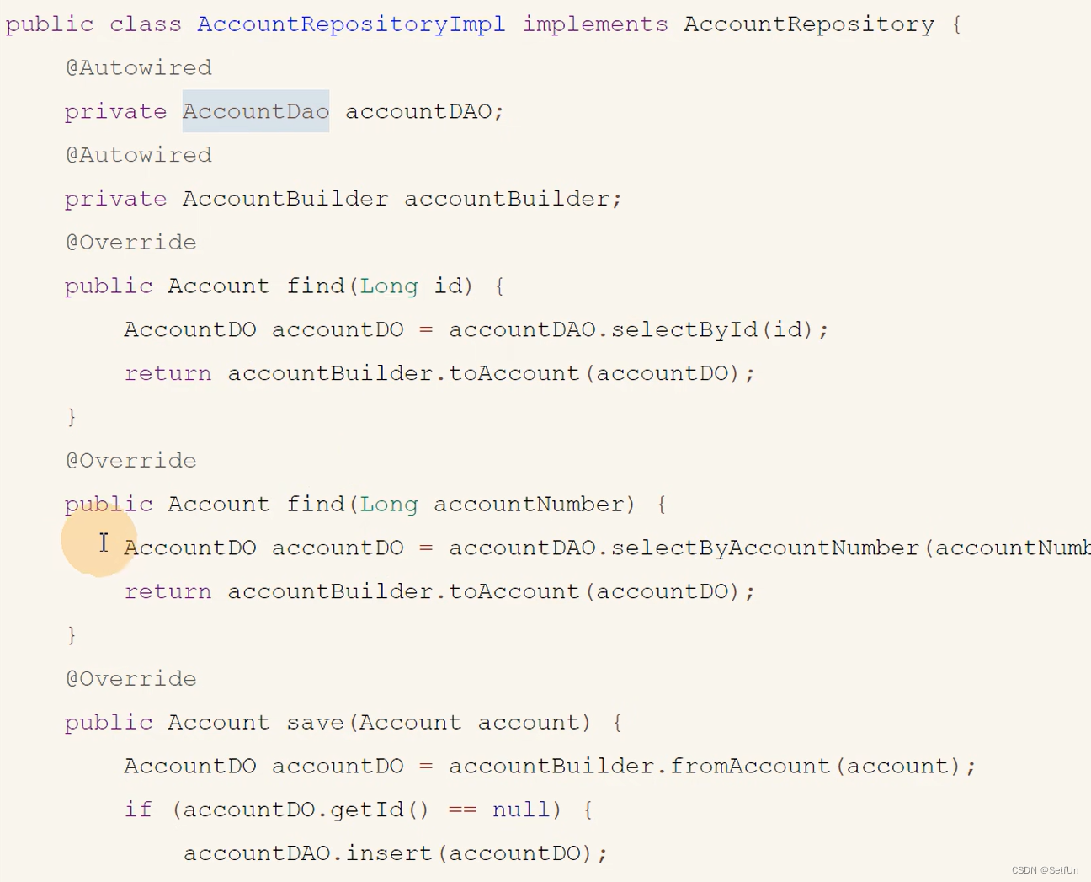Click first return accountBuilder.toAccount statement

[439, 373]
